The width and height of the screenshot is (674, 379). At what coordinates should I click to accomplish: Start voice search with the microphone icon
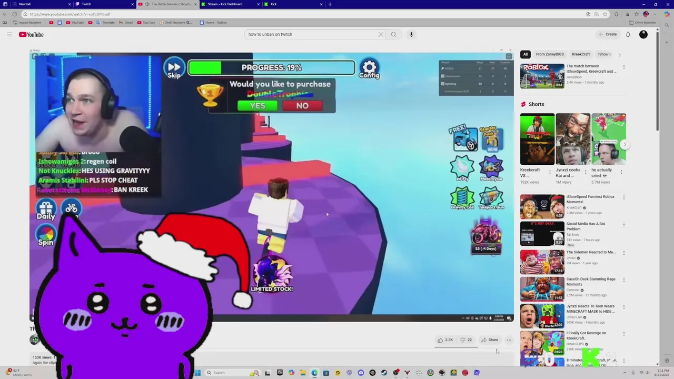(x=411, y=34)
